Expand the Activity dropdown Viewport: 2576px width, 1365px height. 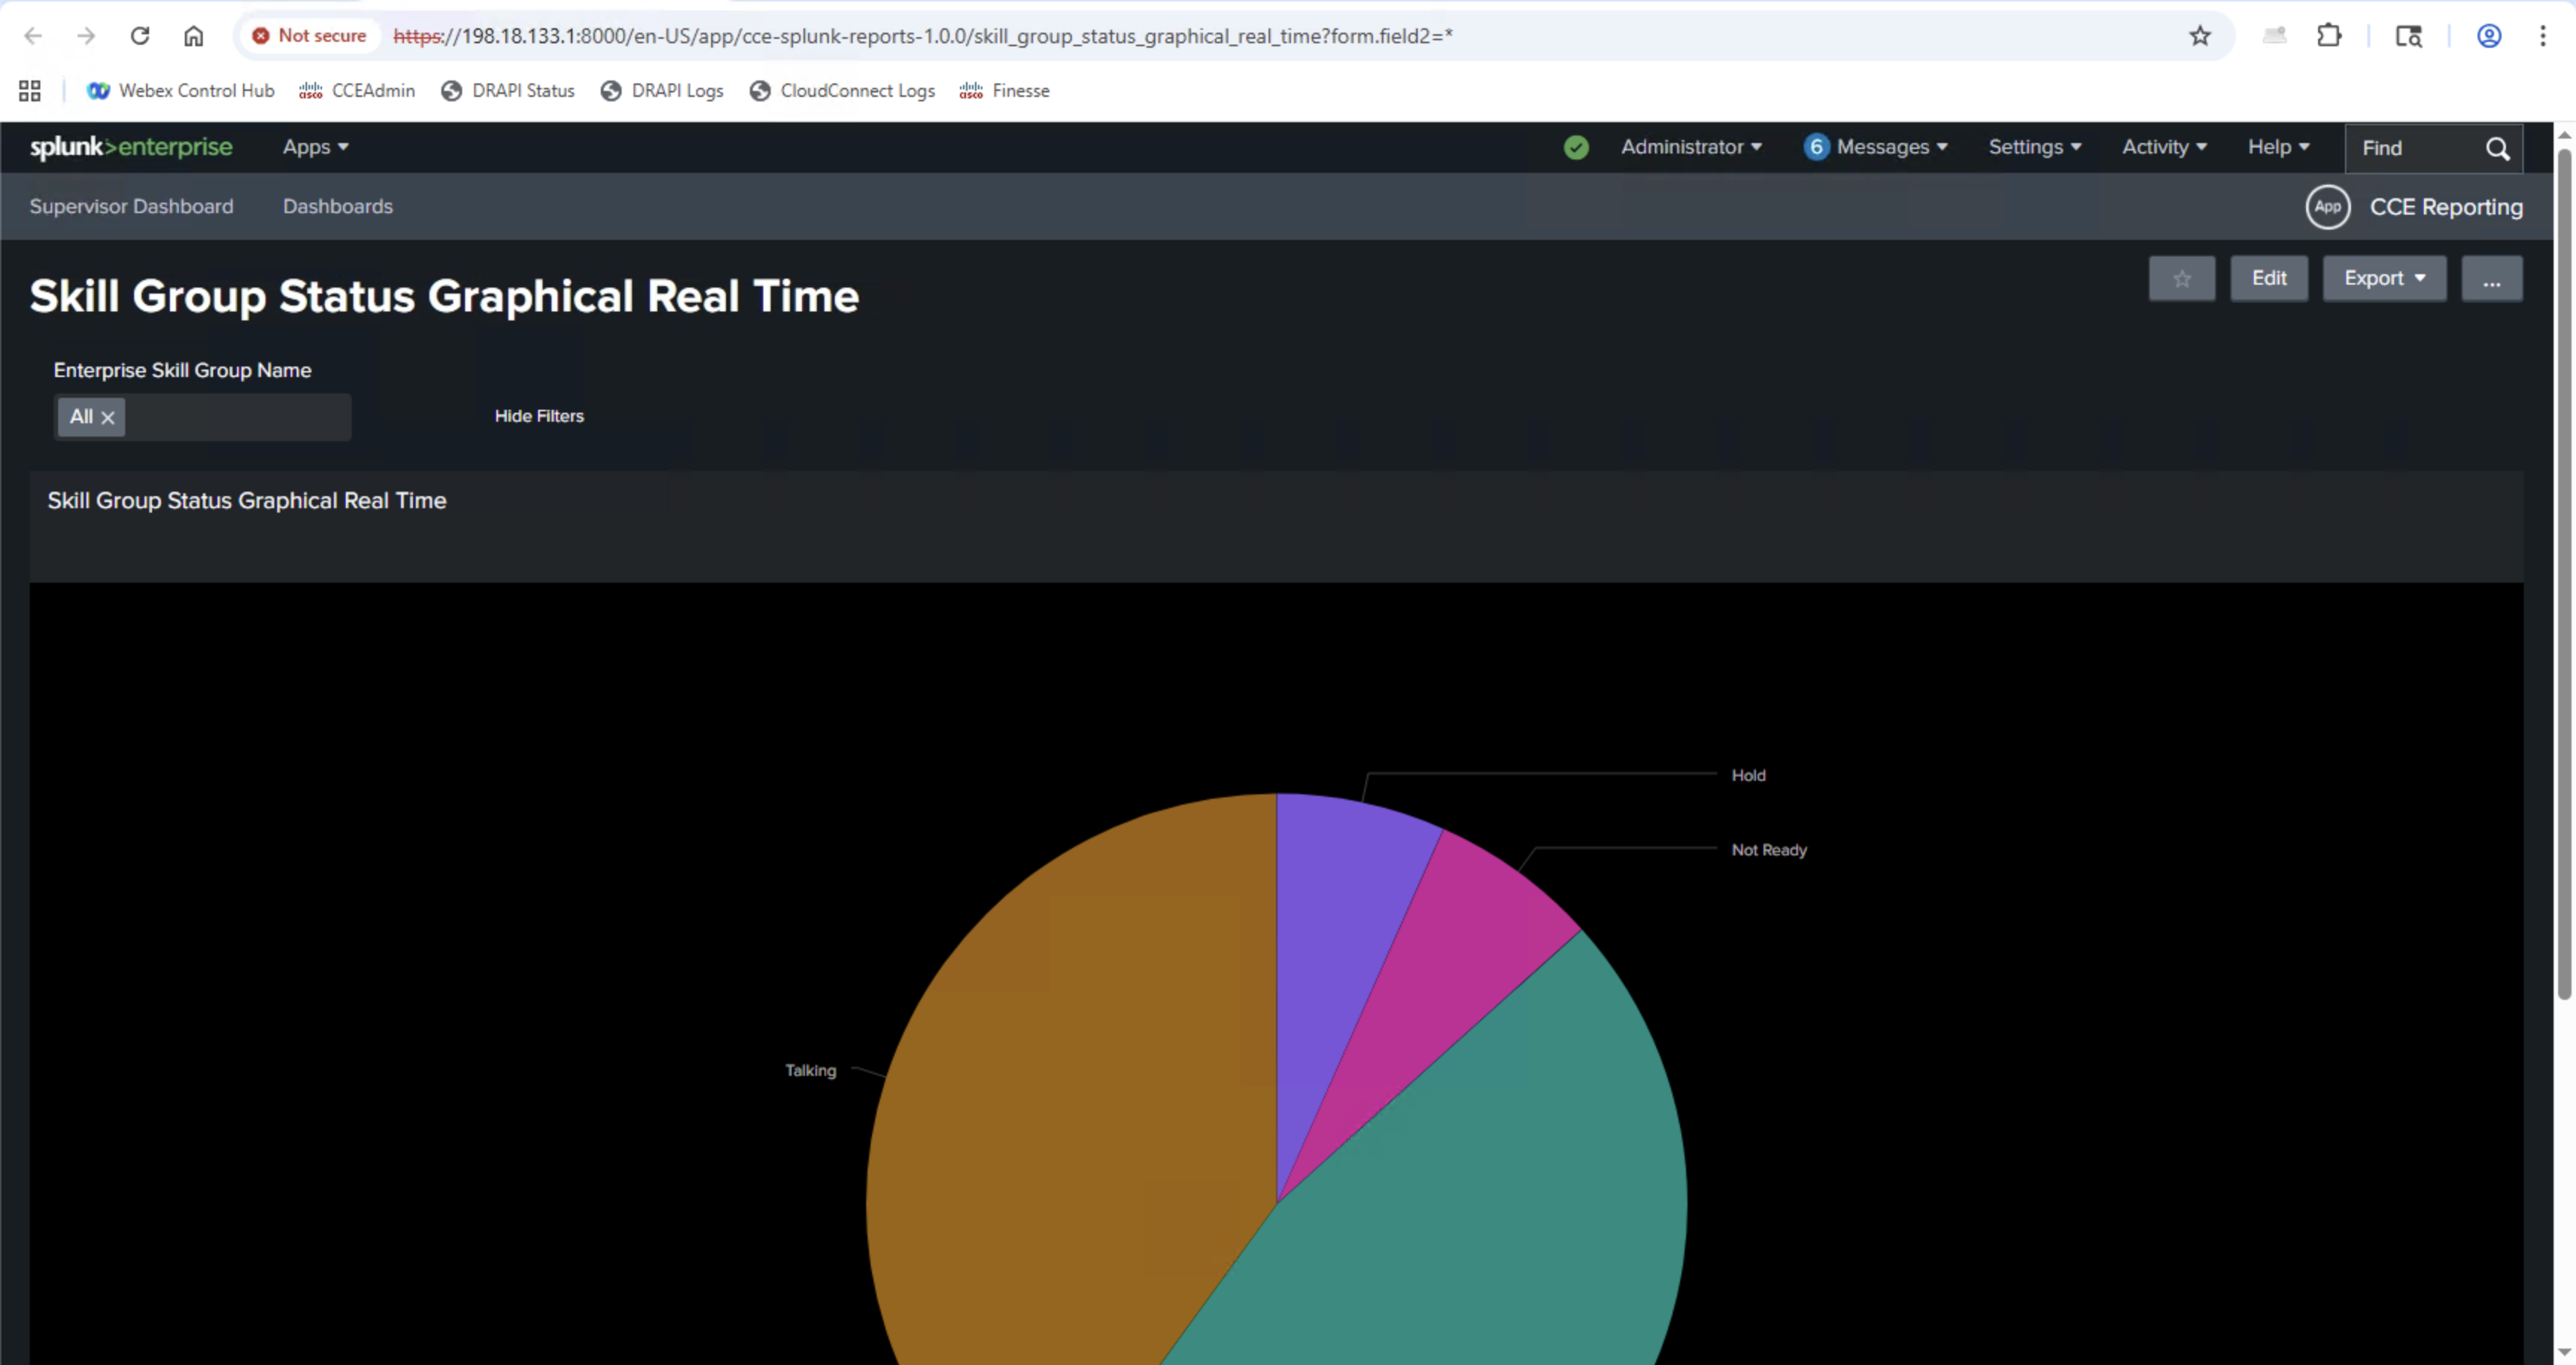(2164, 147)
